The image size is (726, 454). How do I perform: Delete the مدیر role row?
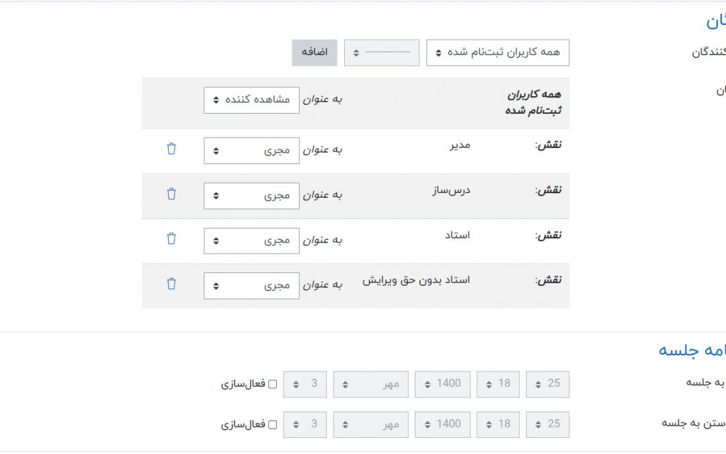[x=171, y=149]
